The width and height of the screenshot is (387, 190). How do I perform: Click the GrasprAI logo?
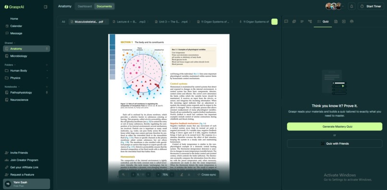point(14,7)
